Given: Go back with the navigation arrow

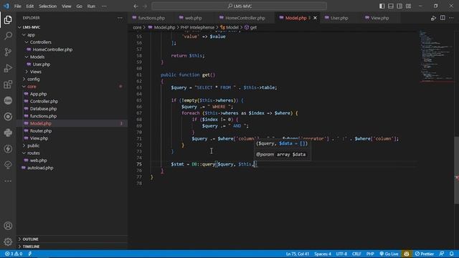Looking at the screenshot, I should [x=136, y=6].
